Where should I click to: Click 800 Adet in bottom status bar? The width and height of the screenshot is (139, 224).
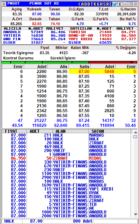83,221
